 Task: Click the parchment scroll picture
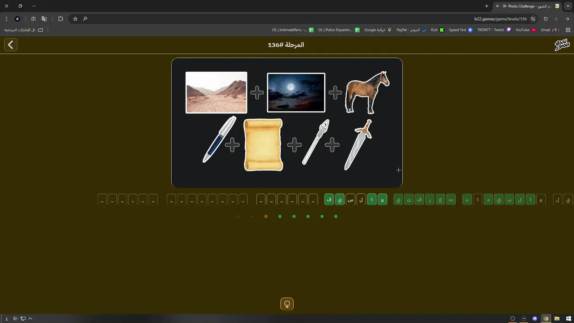coord(263,144)
